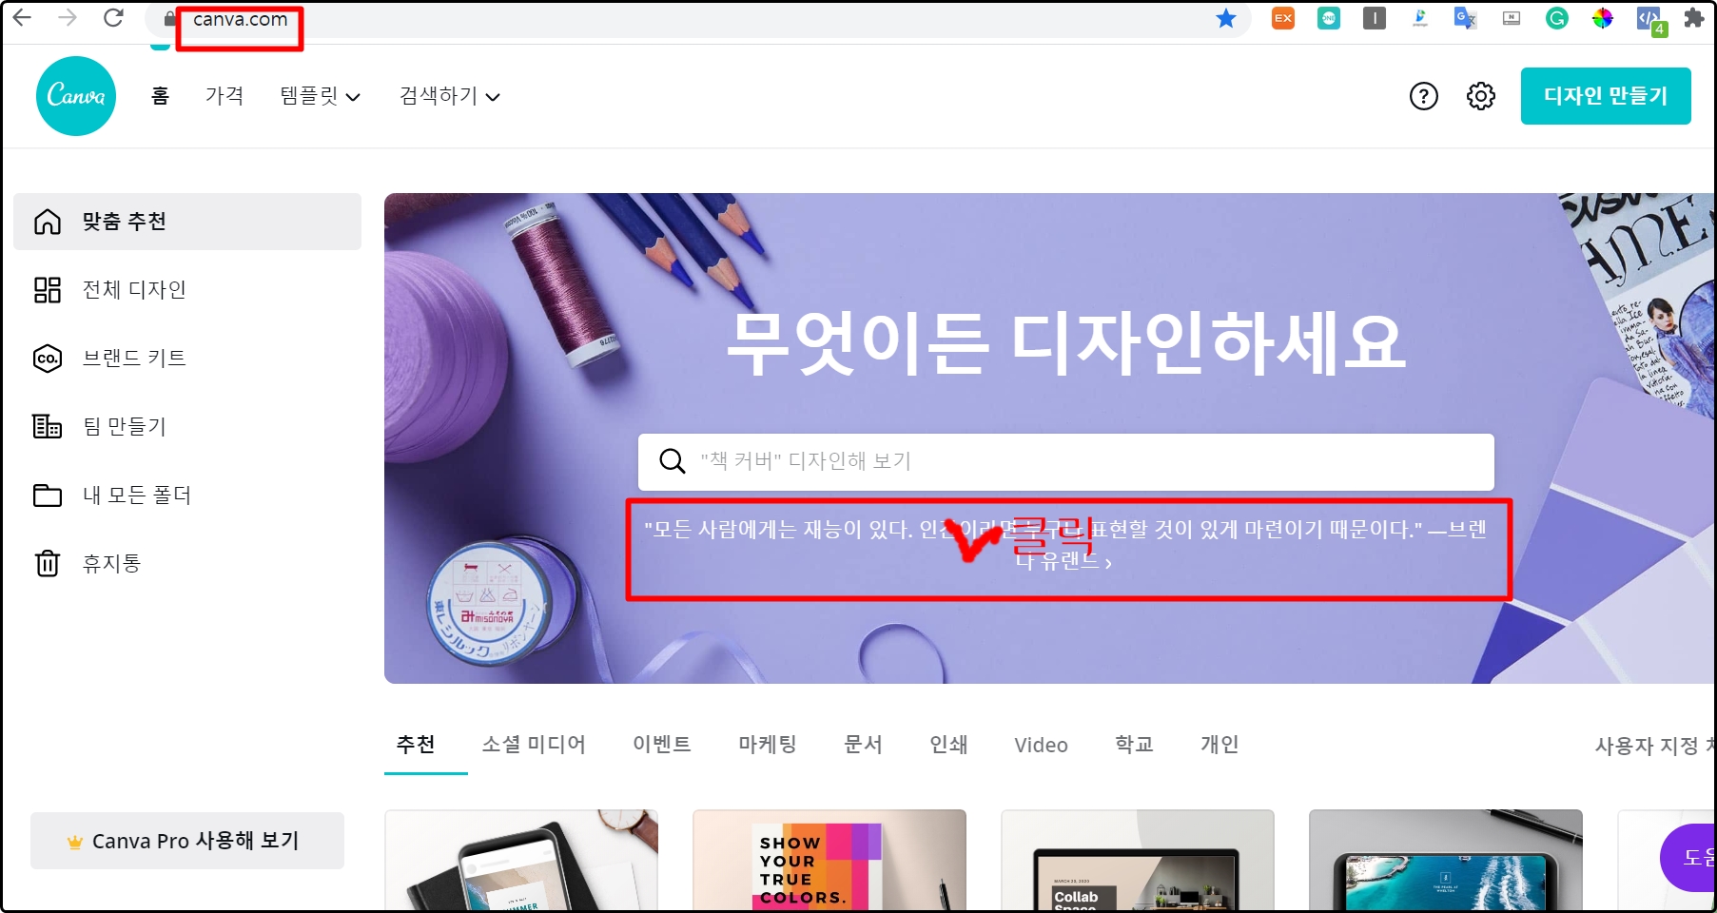Expand the 템플릿 dropdown menu
Image resolution: width=1717 pixels, height=913 pixels.
321,96
